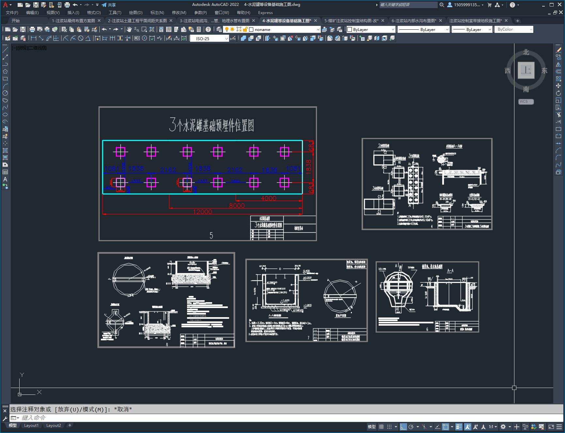Open the Layer Properties Manager
This screenshot has height=433, width=565.
[219, 29]
